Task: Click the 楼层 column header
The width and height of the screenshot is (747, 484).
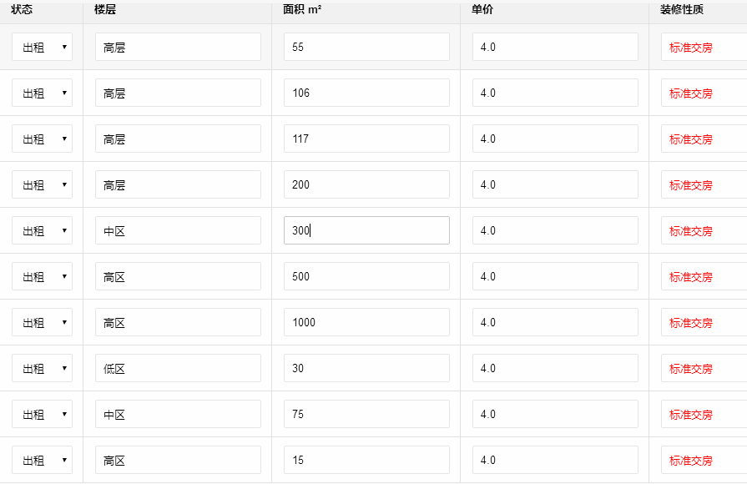Action: coord(105,10)
